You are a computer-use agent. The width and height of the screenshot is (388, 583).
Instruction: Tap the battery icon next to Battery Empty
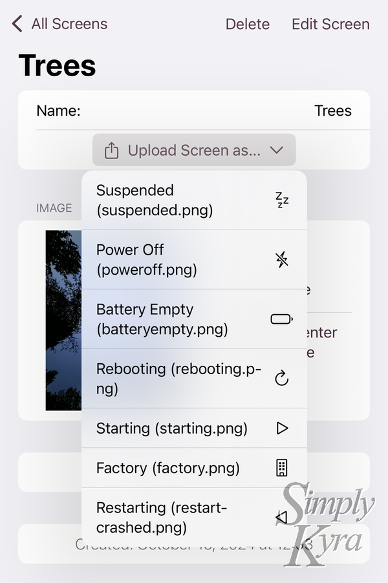(x=281, y=320)
